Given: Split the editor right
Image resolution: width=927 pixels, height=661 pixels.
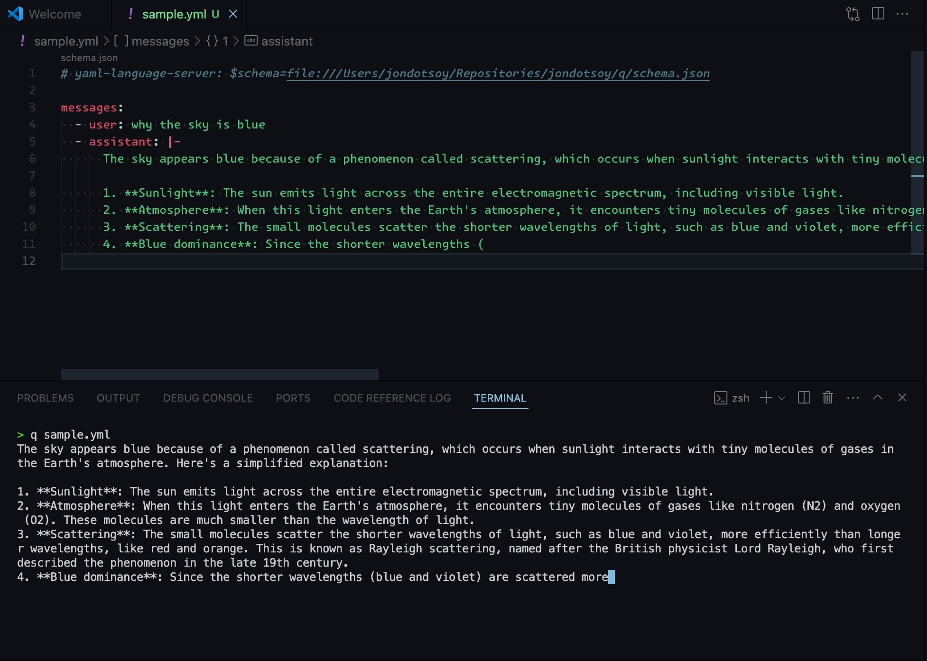Looking at the screenshot, I should point(878,14).
